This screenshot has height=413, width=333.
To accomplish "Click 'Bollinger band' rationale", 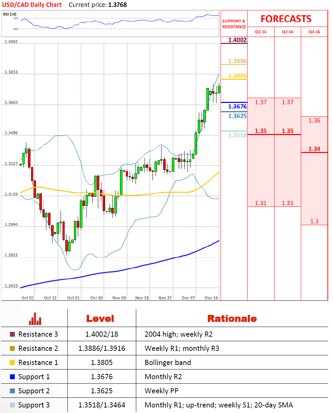I will pyautogui.click(x=168, y=363).
